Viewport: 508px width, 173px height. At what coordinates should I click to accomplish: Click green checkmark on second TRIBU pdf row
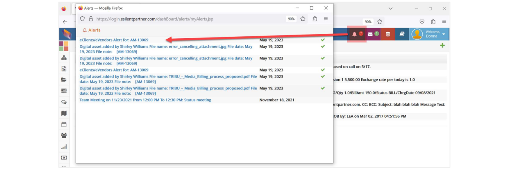pos(323,88)
